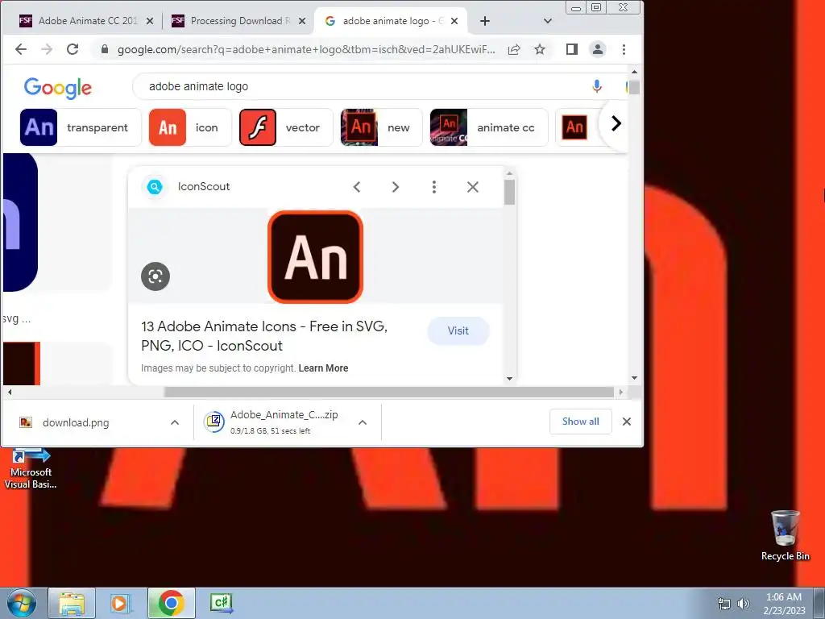Filter images by animate cc chip
The image size is (825, 619).
[x=489, y=127]
